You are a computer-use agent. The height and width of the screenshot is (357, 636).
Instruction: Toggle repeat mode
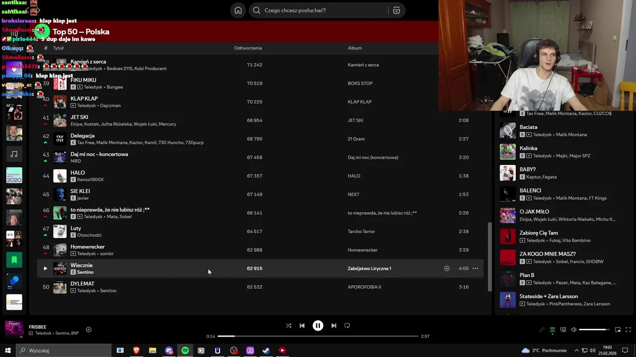point(347,326)
